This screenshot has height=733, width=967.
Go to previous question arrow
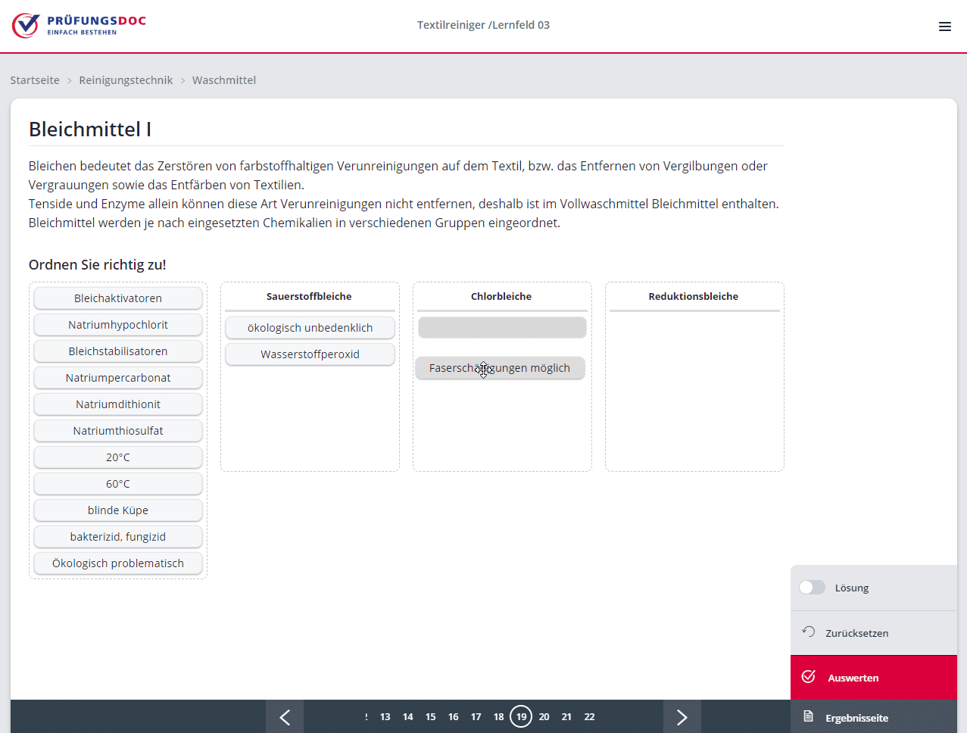pos(285,717)
